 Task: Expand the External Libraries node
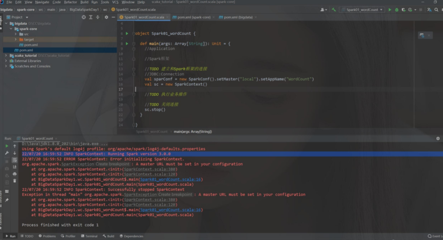6,61
